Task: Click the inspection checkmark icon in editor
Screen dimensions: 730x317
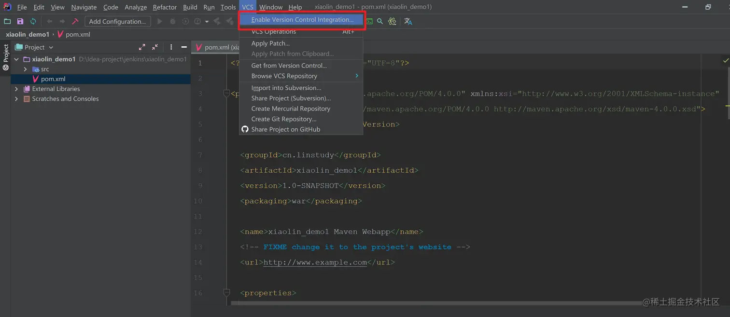Action: click(726, 61)
